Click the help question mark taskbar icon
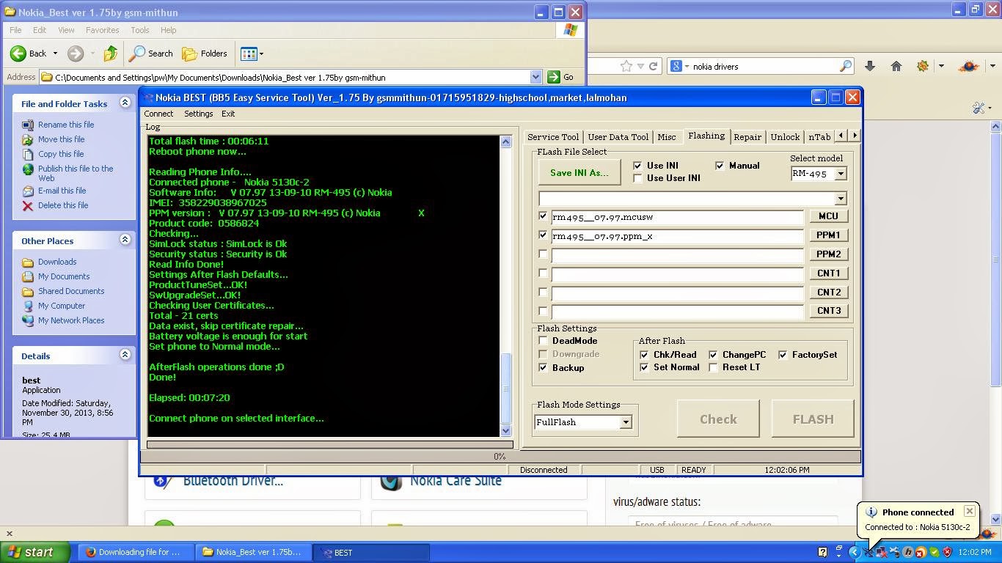The width and height of the screenshot is (1002, 563). (x=822, y=552)
